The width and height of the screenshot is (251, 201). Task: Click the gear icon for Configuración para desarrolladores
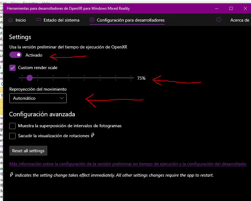[x=92, y=20]
